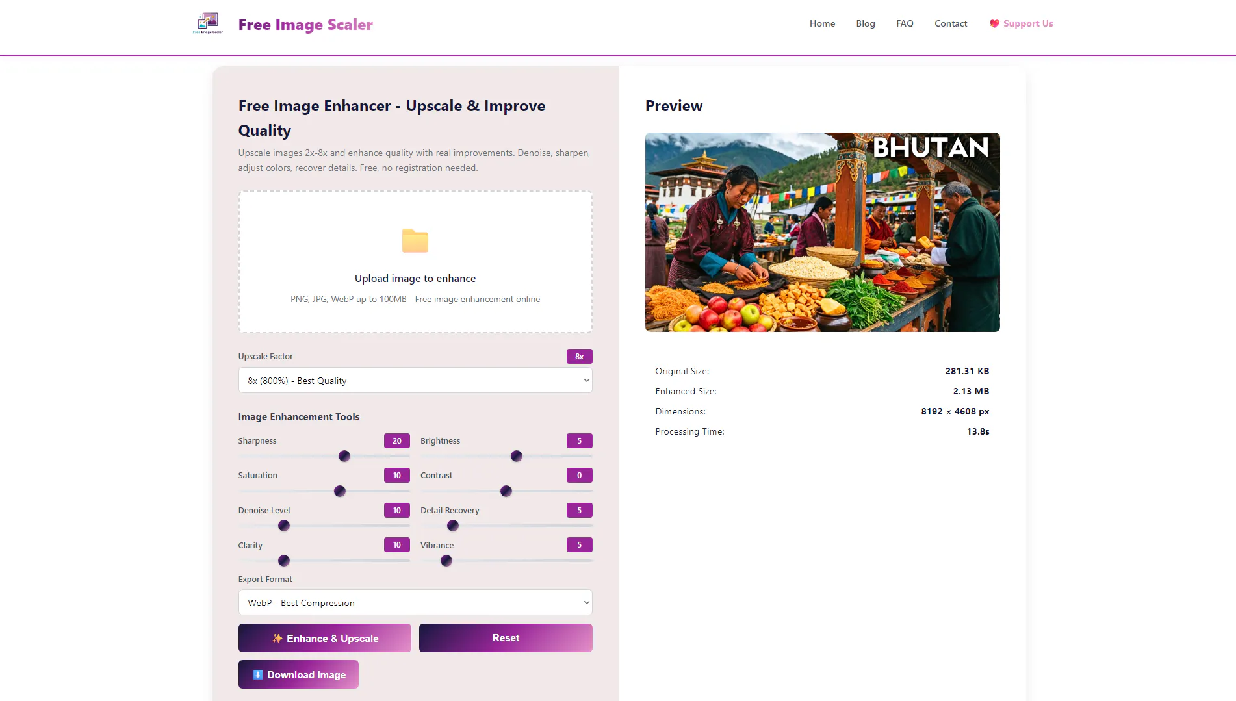Viewport: 1236px width, 701px height.
Task: Open the Export Format dropdown
Action: [415, 602]
